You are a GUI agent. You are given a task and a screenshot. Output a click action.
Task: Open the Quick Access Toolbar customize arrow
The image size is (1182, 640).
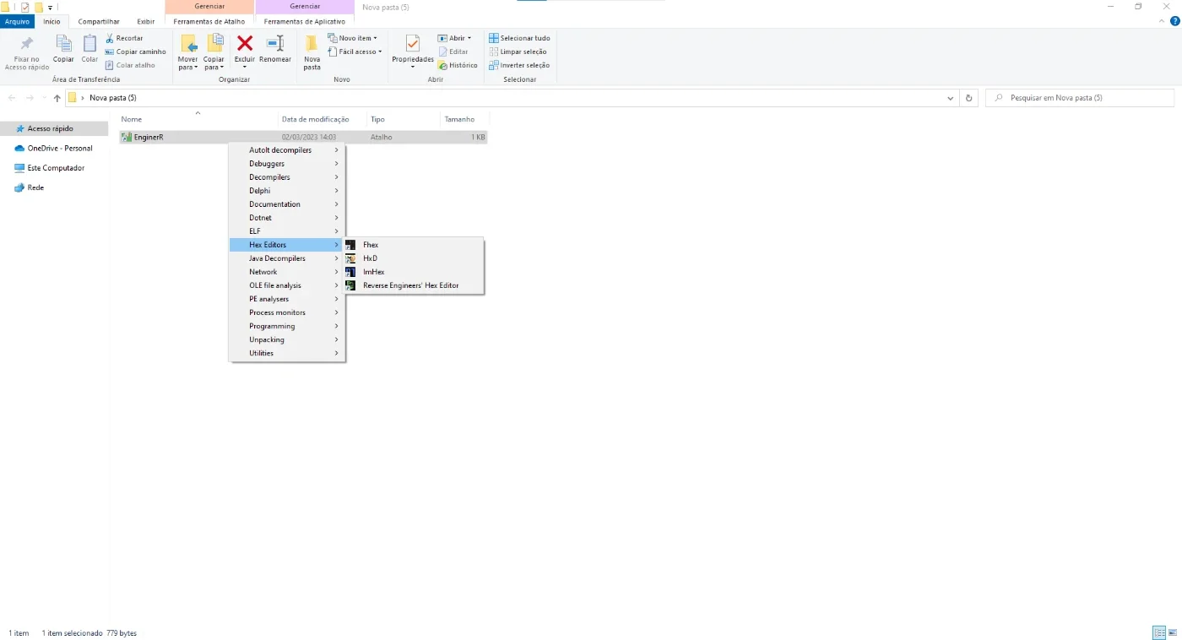pos(51,7)
